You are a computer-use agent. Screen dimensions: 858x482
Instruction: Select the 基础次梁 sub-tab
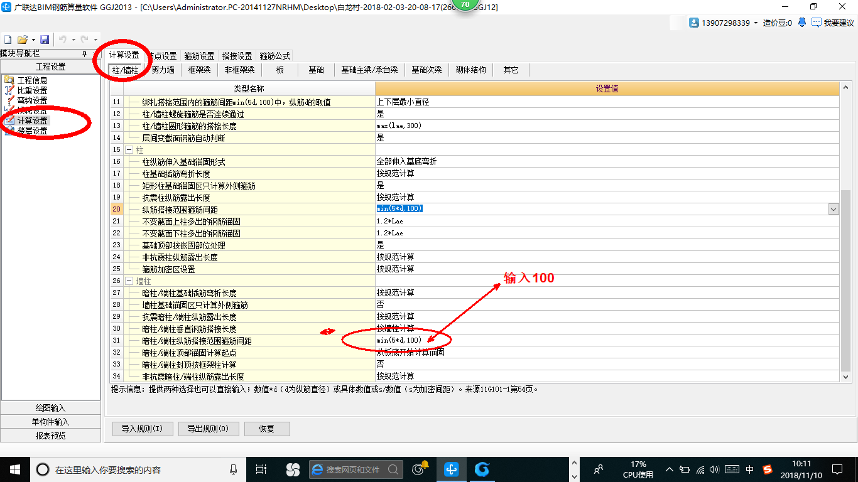(426, 70)
